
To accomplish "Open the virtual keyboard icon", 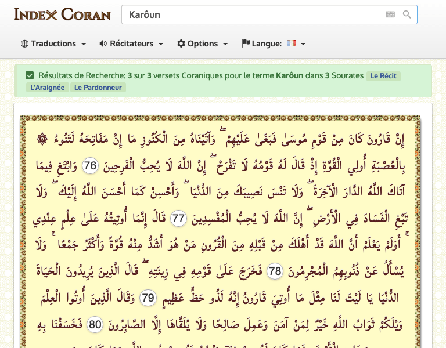I will click(390, 14).
